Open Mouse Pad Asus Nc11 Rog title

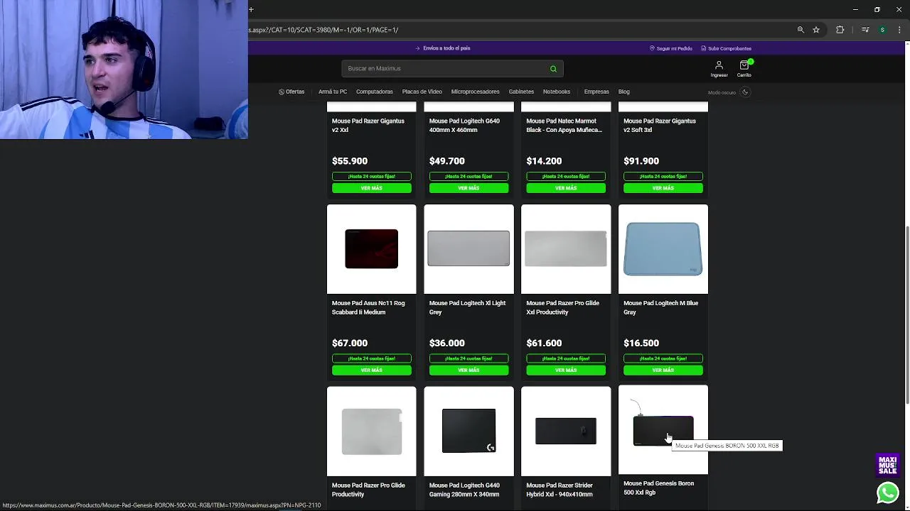click(x=368, y=307)
